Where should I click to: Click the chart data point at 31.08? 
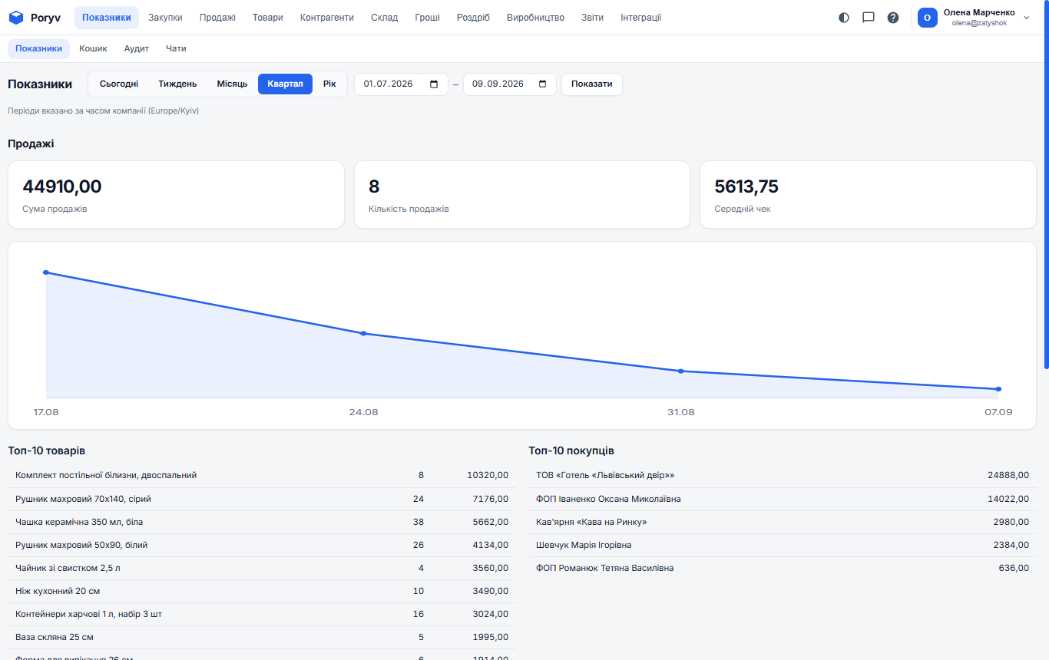[x=681, y=371]
